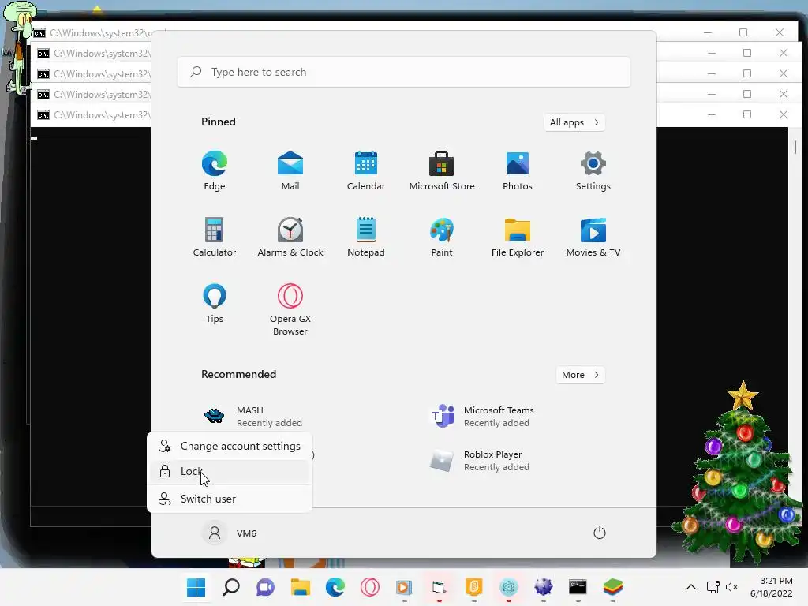Open the spiky blue ball taskbar app

pos(543,587)
